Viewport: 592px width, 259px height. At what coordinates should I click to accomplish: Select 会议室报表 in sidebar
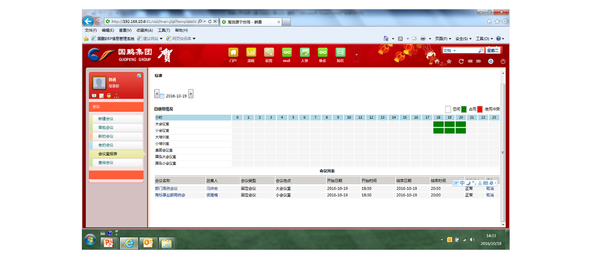pos(117,154)
